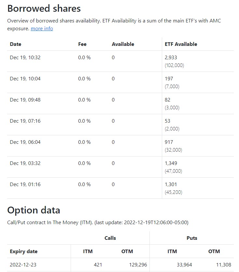This screenshot has height=272, width=239.
Task: Click the 'ETF Available' column header
Action: pos(181,44)
